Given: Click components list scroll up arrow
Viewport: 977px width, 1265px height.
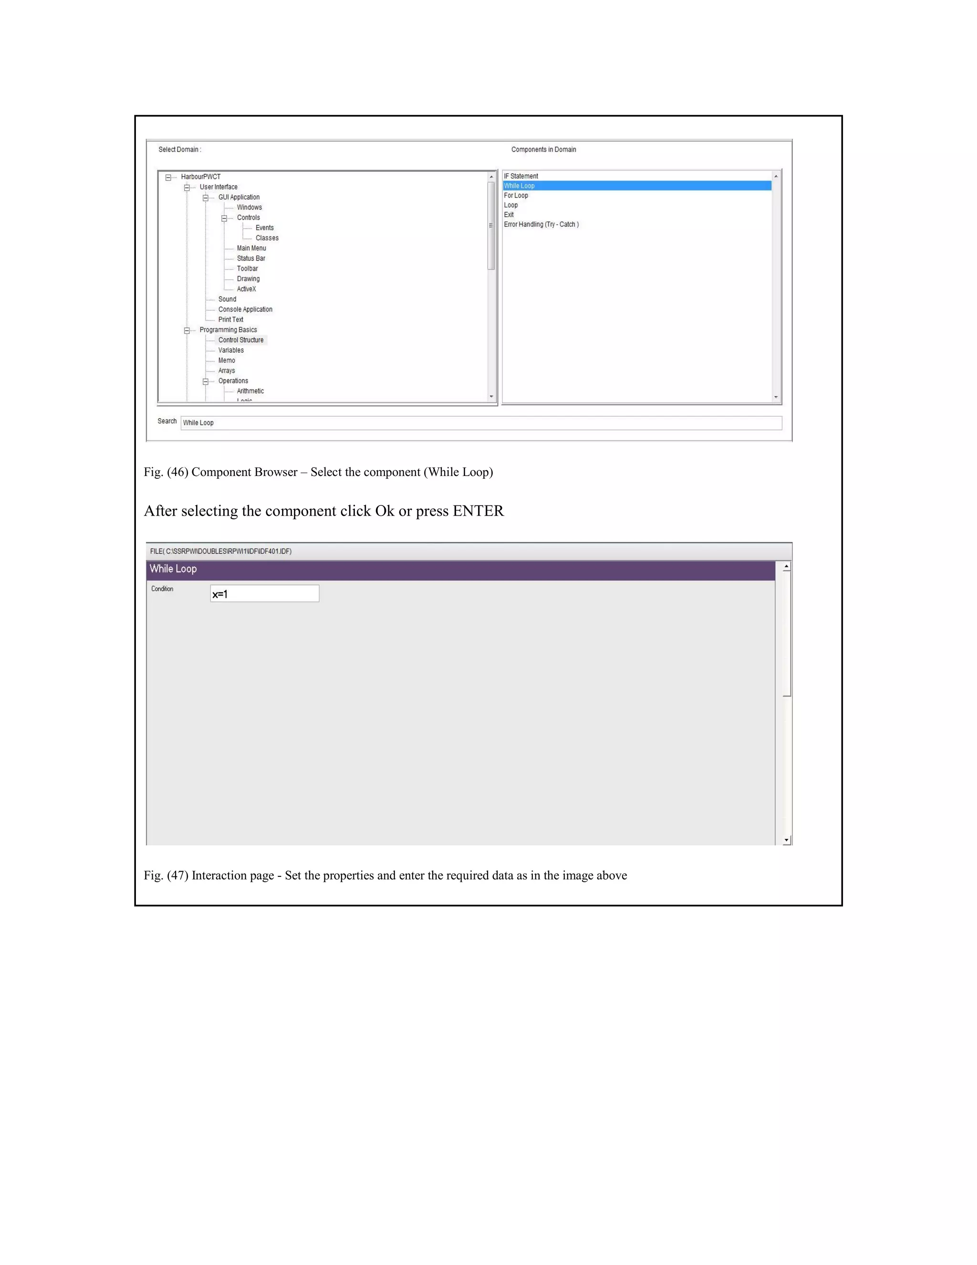Looking at the screenshot, I should click(776, 176).
